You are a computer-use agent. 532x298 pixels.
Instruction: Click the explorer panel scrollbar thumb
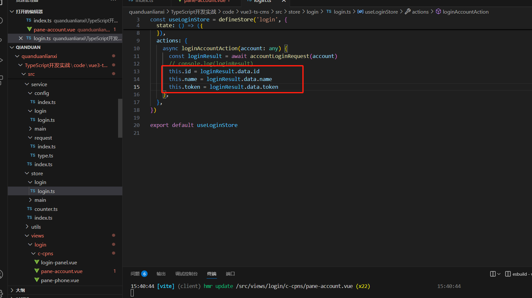click(120, 118)
